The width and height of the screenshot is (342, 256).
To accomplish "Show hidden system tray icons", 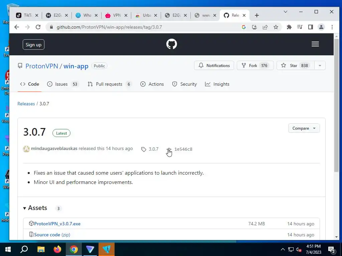I will pyautogui.click(x=283, y=249).
